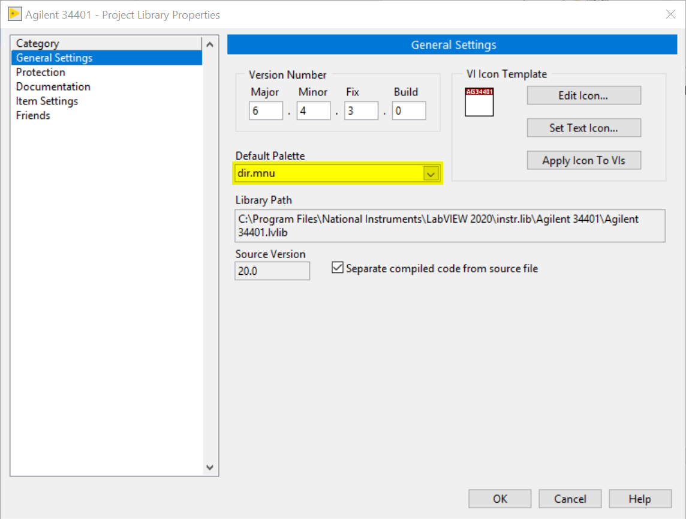Click the Edit Icon... button
This screenshot has height=519, width=686.
coord(583,95)
